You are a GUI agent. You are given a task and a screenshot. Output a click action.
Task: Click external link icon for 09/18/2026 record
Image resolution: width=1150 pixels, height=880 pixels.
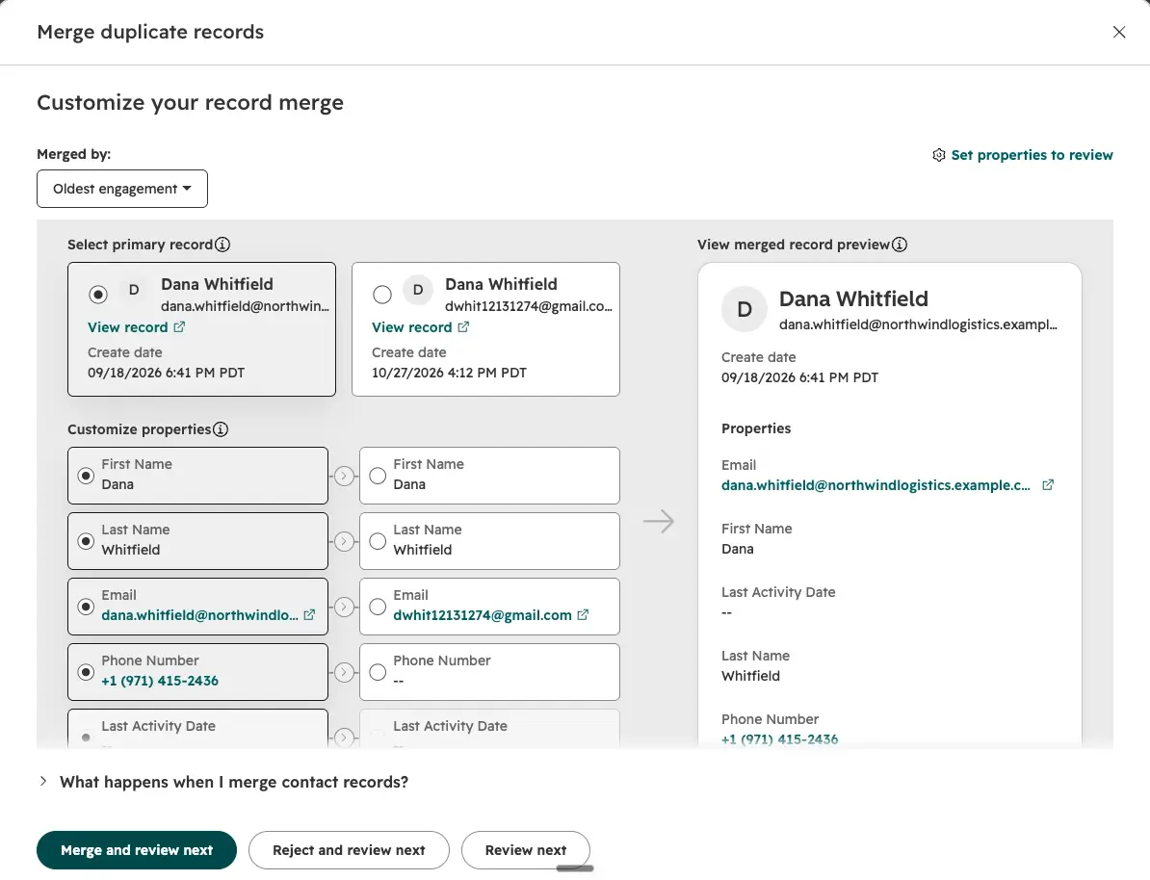click(180, 327)
